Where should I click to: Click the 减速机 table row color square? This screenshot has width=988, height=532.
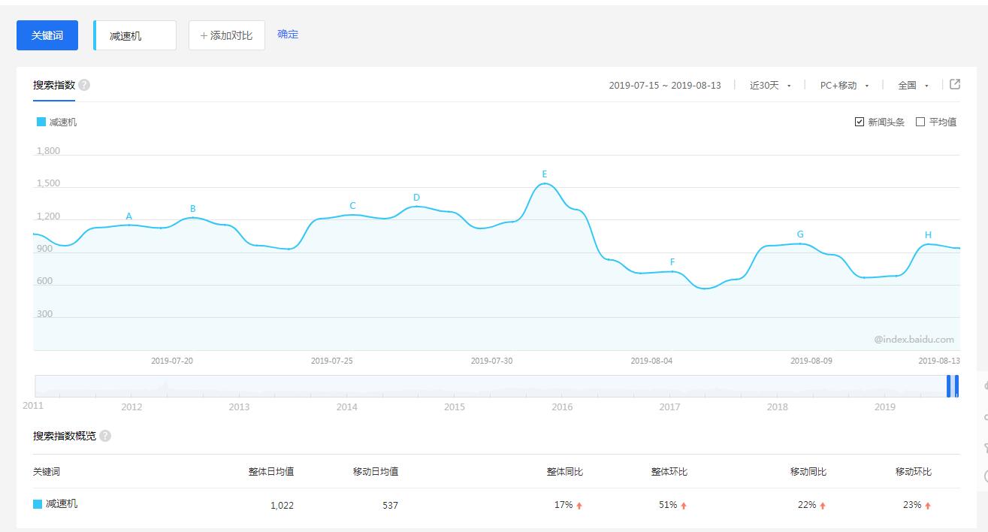point(38,504)
